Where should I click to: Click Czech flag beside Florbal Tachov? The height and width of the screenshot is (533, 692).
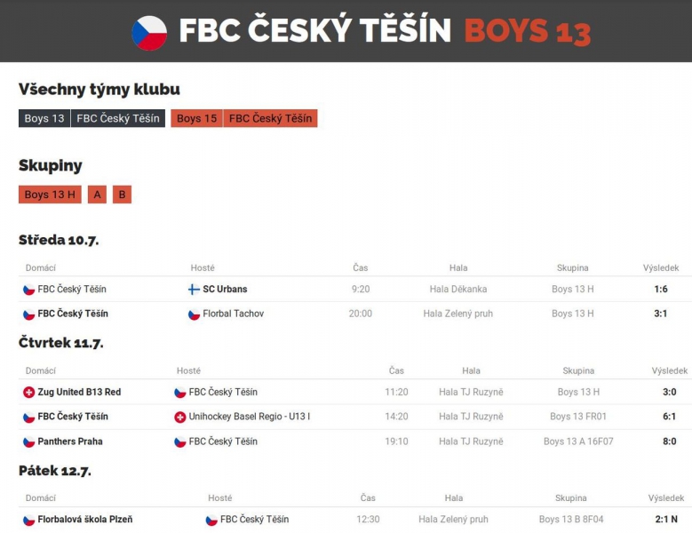click(194, 314)
